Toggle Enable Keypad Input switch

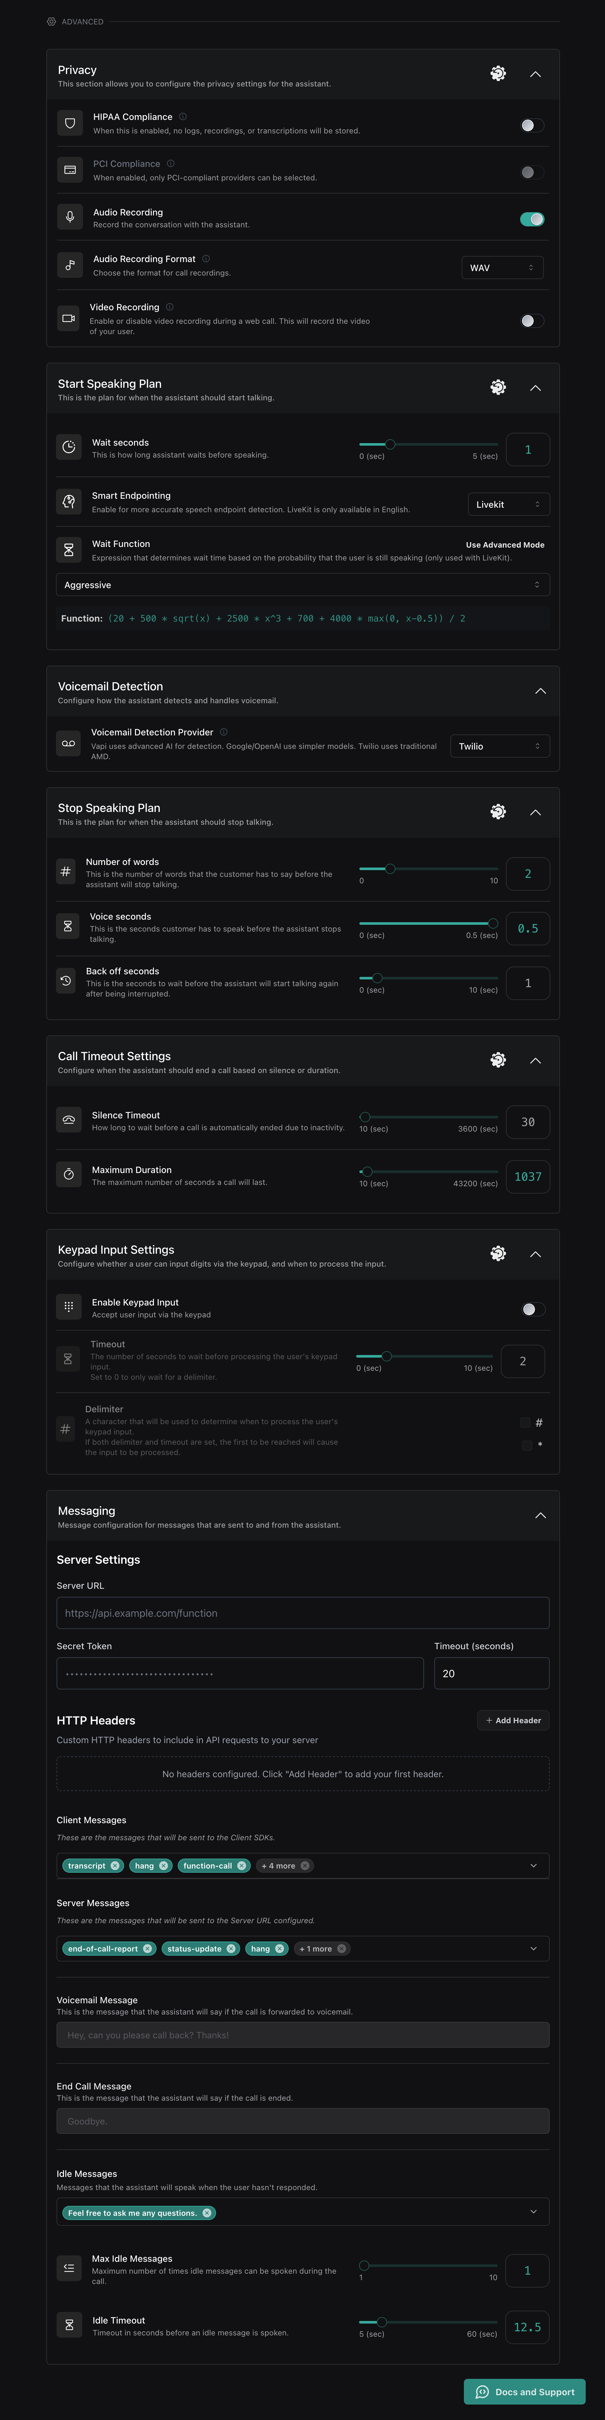tap(533, 1309)
